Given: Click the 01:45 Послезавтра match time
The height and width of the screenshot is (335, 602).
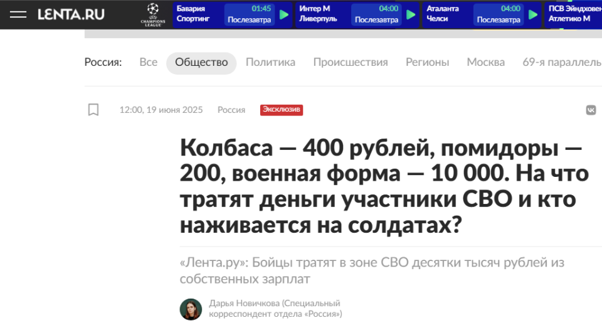Looking at the screenshot, I should (249, 14).
